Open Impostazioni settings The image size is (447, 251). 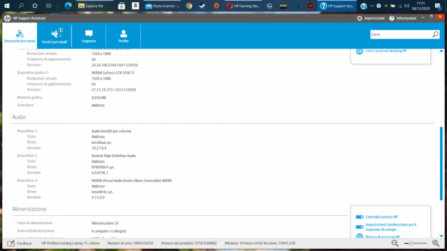coord(370,18)
